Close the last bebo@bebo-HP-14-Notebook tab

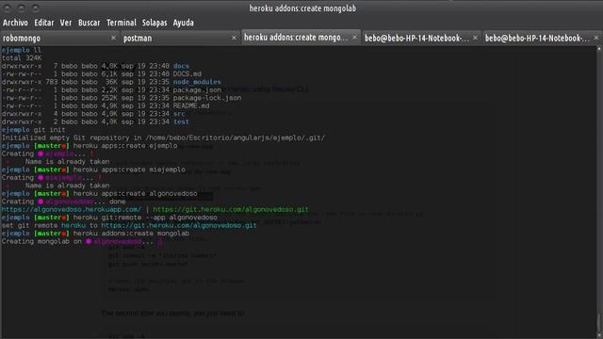point(596,38)
